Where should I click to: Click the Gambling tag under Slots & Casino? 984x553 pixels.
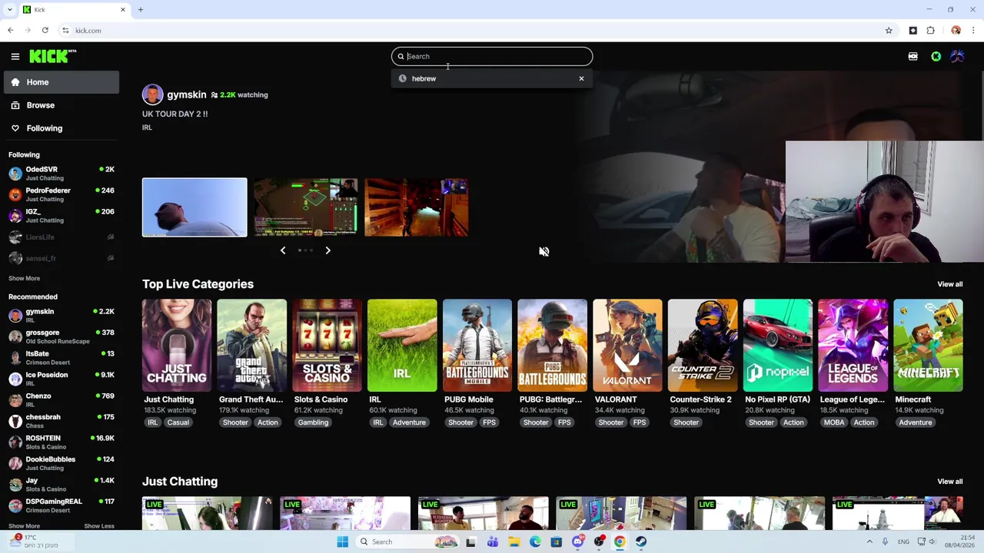coord(313,422)
